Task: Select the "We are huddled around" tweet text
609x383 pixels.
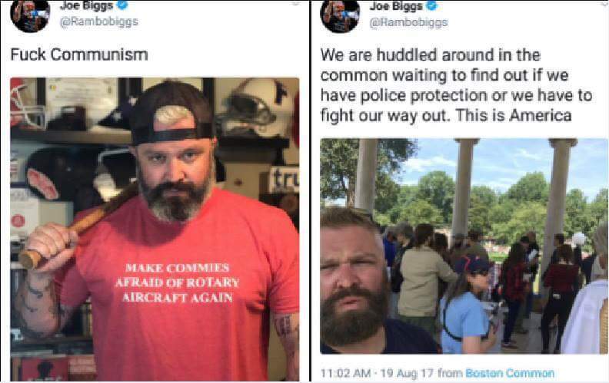Action: [456, 86]
